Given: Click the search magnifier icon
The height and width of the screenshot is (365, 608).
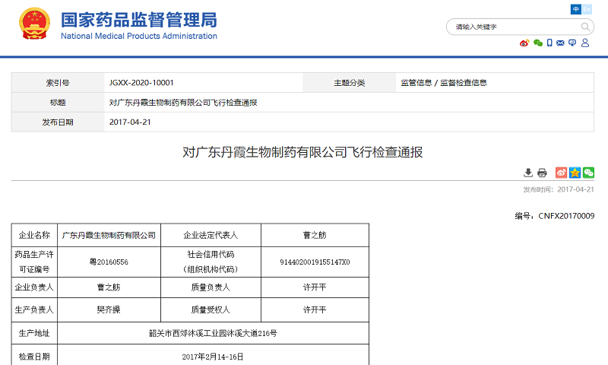Looking at the screenshot, I should click(x=586, y=27).
